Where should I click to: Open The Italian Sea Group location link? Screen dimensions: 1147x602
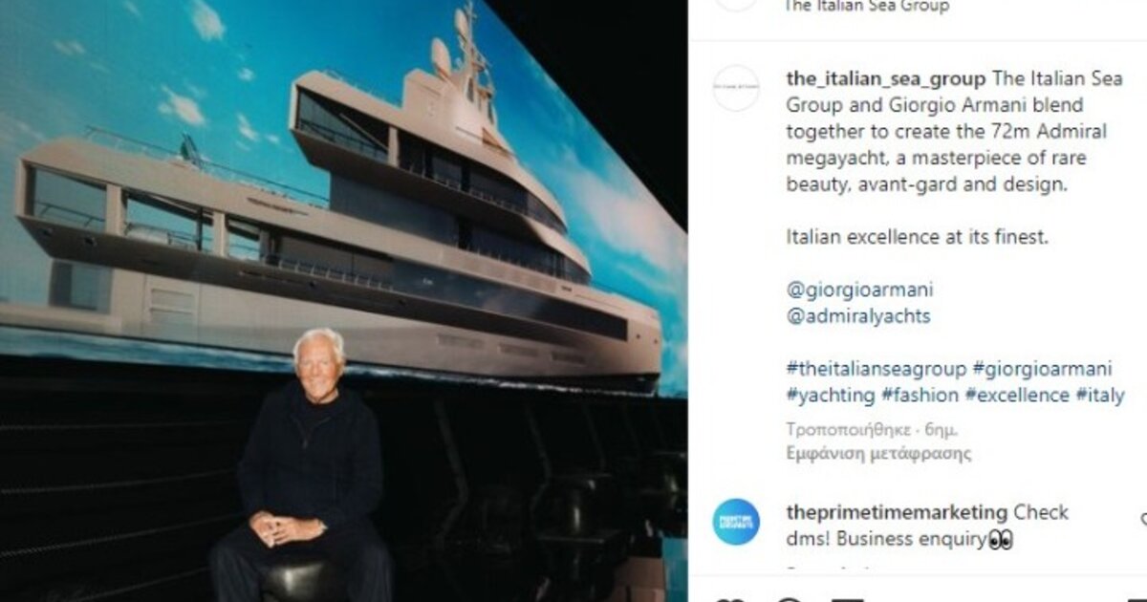866,7
